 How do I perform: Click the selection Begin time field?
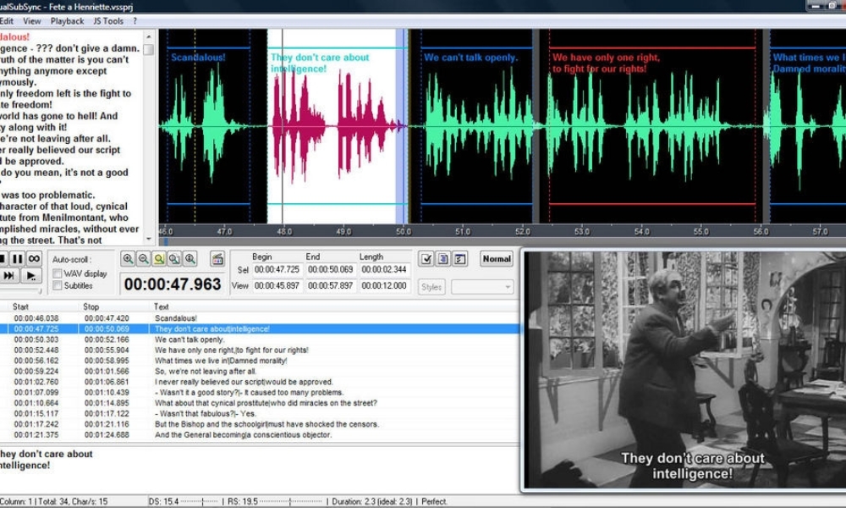click(x=277, y=269)
